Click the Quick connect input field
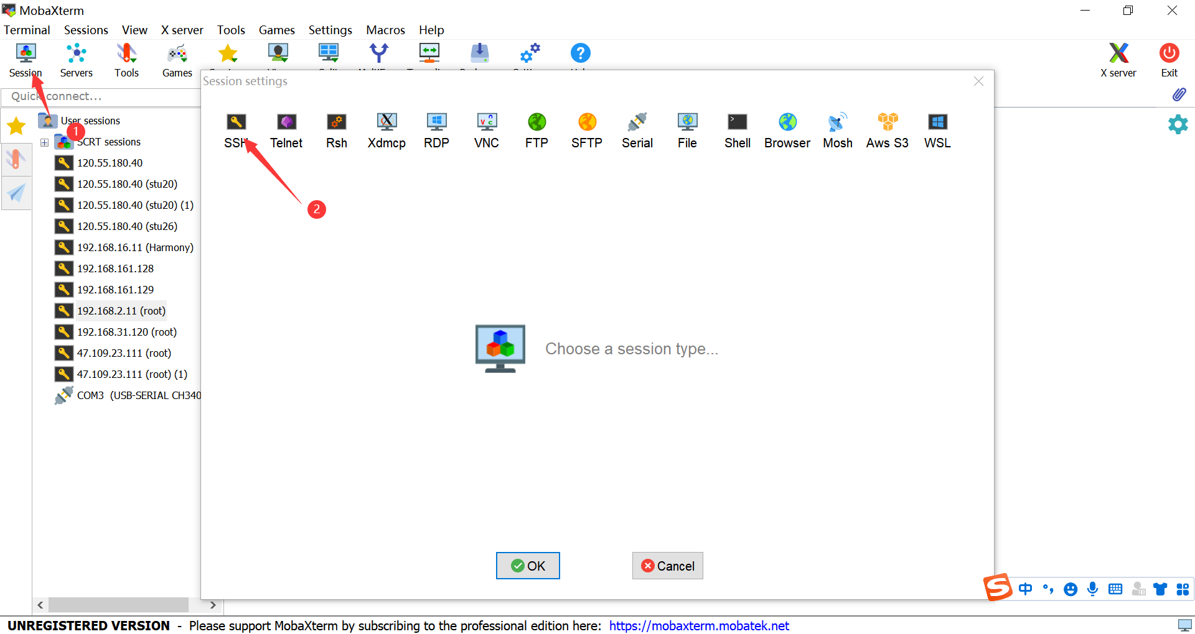Image resolution: width=1195 pixels, height=634 pixels. pyautogui.click(x=101, y=96)
